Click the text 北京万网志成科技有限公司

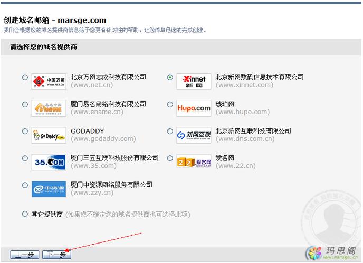108,77
